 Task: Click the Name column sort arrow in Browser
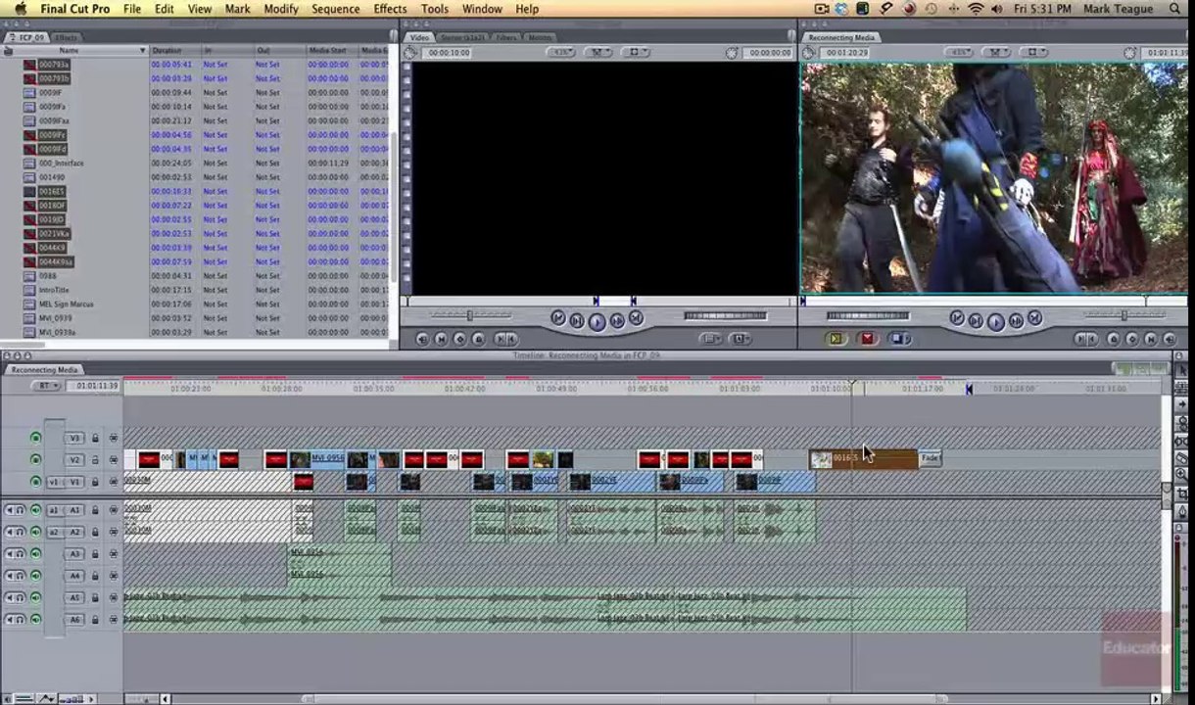point(142,50)
